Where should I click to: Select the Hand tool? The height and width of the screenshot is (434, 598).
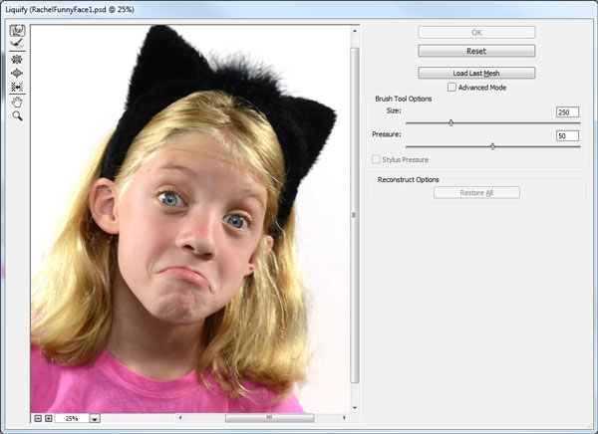17,103
